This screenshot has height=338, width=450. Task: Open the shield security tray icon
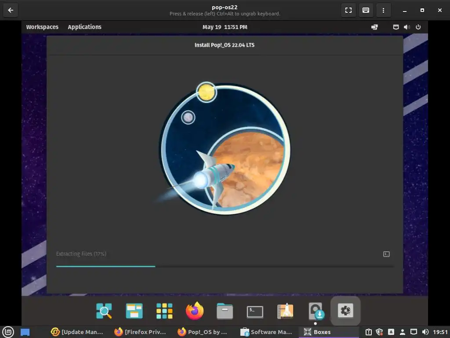click(379, 332)
